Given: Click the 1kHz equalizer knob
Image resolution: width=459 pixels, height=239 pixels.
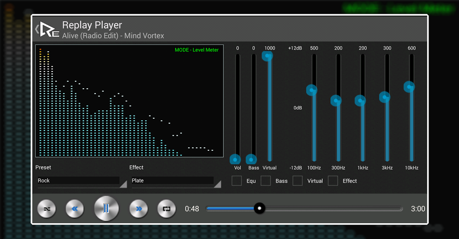Looking at the screenshot, I should click(x=360, y=101).
